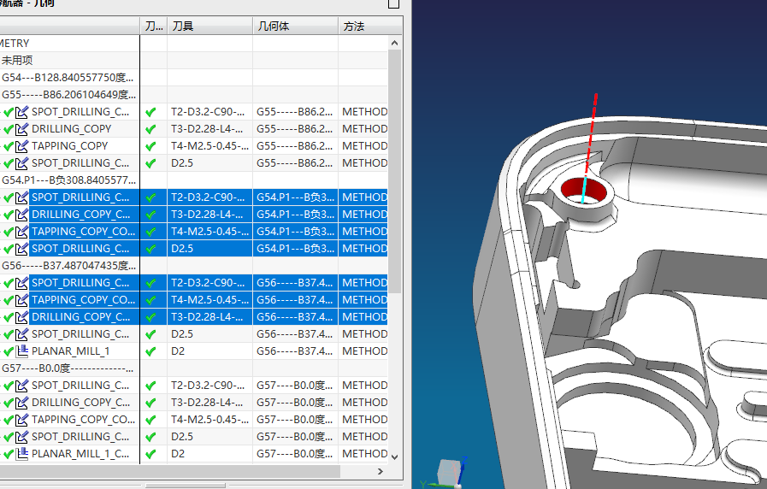Image resolution: width=767 pixels, height=489 pixels.
Task: Click toolpath green check of G55 DRILLING_COPY
Action: pyautogui.click(x=150, y=129)
